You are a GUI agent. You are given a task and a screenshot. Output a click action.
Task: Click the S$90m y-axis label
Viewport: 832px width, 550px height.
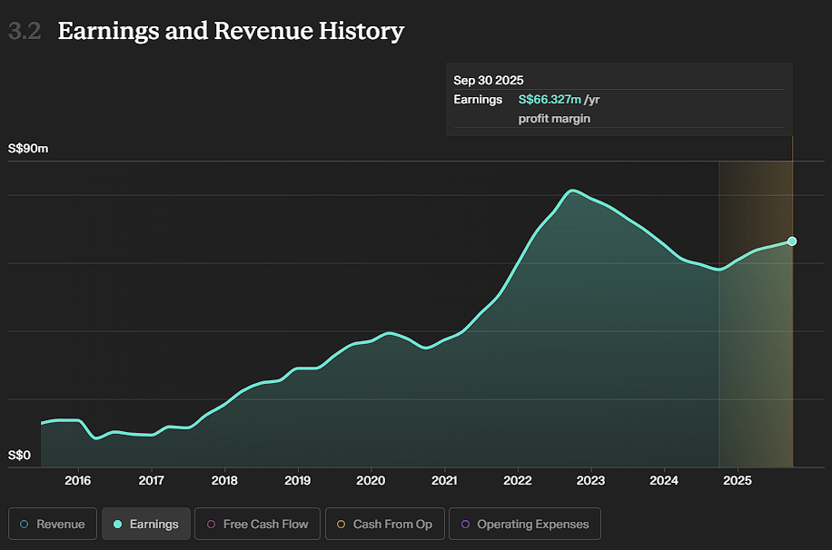[27, 148]
